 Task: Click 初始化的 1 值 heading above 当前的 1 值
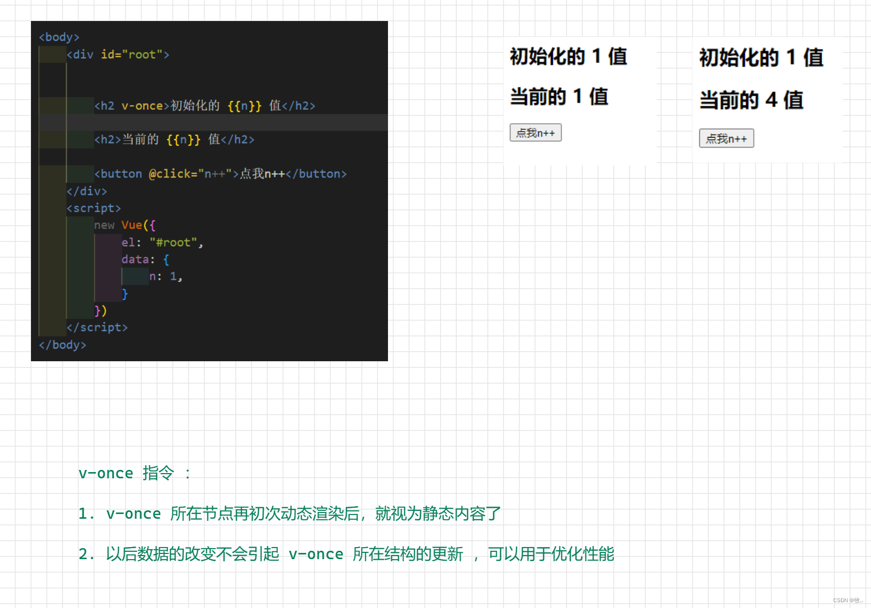click(569, 56)
